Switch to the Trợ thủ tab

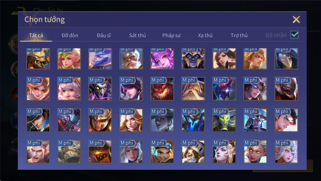coord(239,35)
